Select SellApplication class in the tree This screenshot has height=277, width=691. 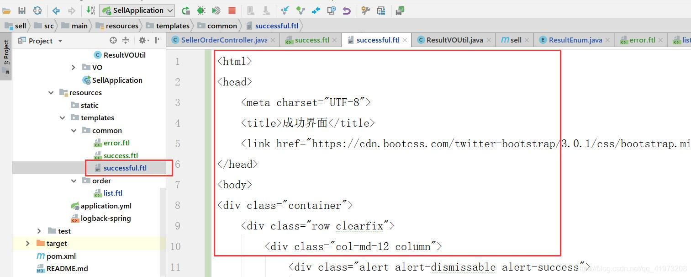tap(112, 80)
